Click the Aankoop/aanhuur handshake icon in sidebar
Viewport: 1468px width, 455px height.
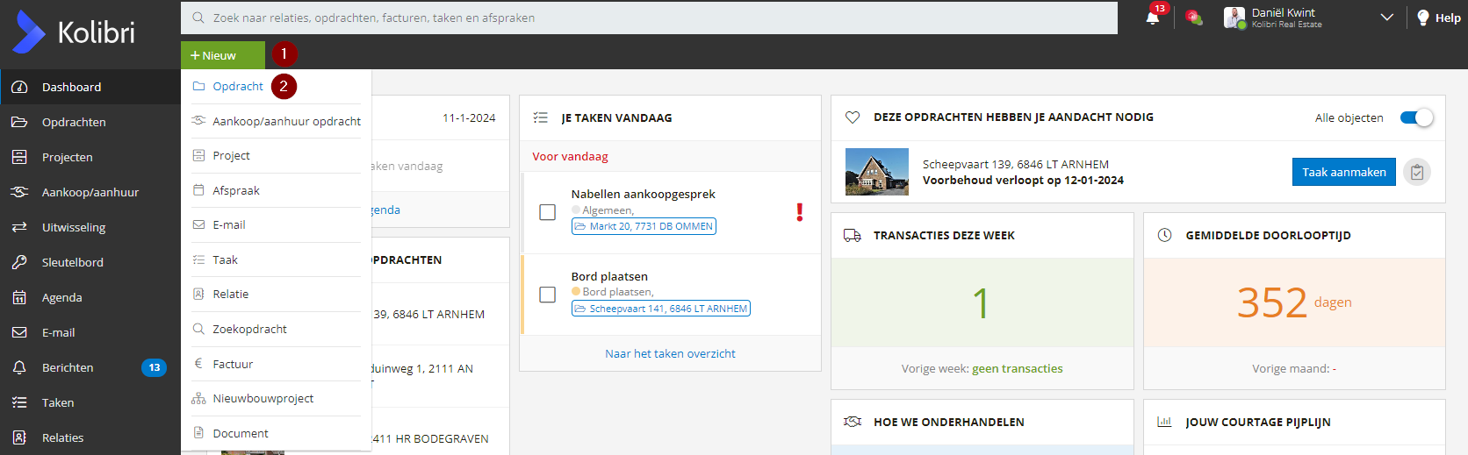click(x=19, y=192)
